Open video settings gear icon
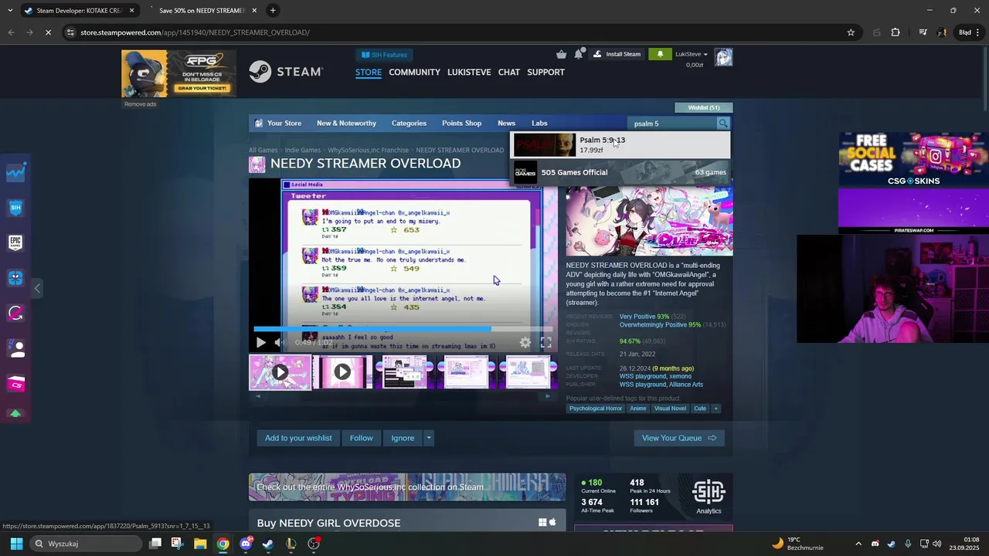 pos(525,342)
